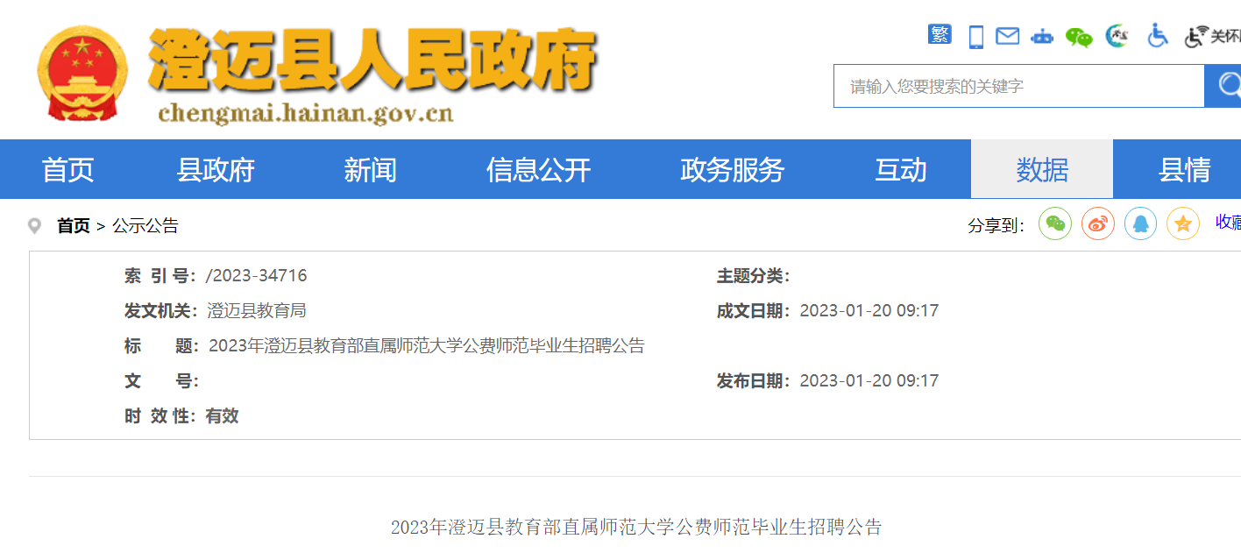This screenshot has height=553, width=1241.
Task: Share to Qzone via yellow star icon
Action: pos(1183,224)
